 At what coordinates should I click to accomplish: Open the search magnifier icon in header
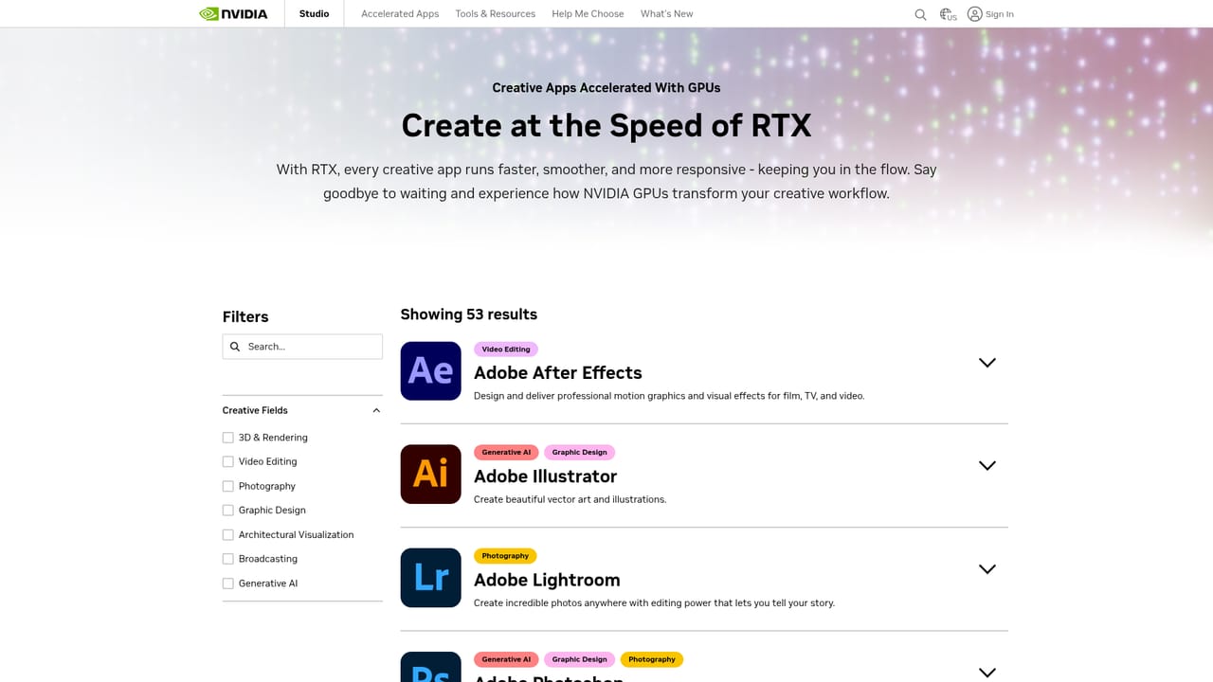[920, 14]
